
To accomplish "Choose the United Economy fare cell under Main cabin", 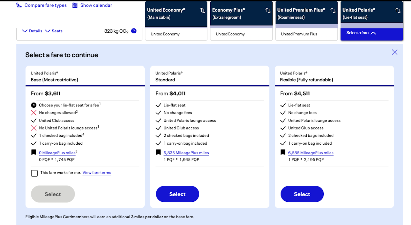I will (x=176, y=34).
